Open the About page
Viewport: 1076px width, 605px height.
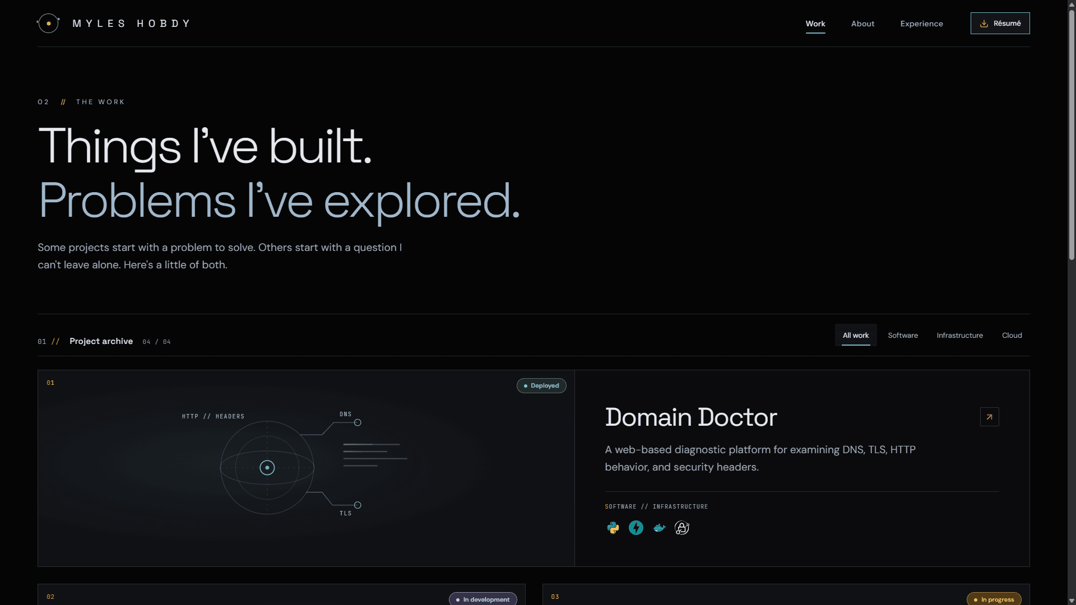pyautogui.click(x=862, y=24)
